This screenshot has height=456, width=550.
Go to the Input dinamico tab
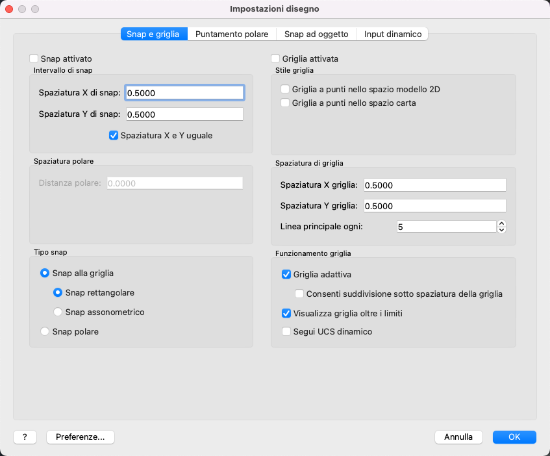[x=393, y=34]
